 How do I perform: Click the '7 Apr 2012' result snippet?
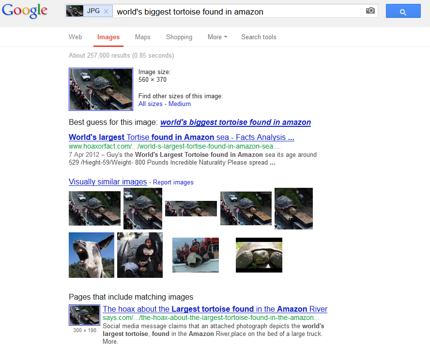click(x=193, y=158)
